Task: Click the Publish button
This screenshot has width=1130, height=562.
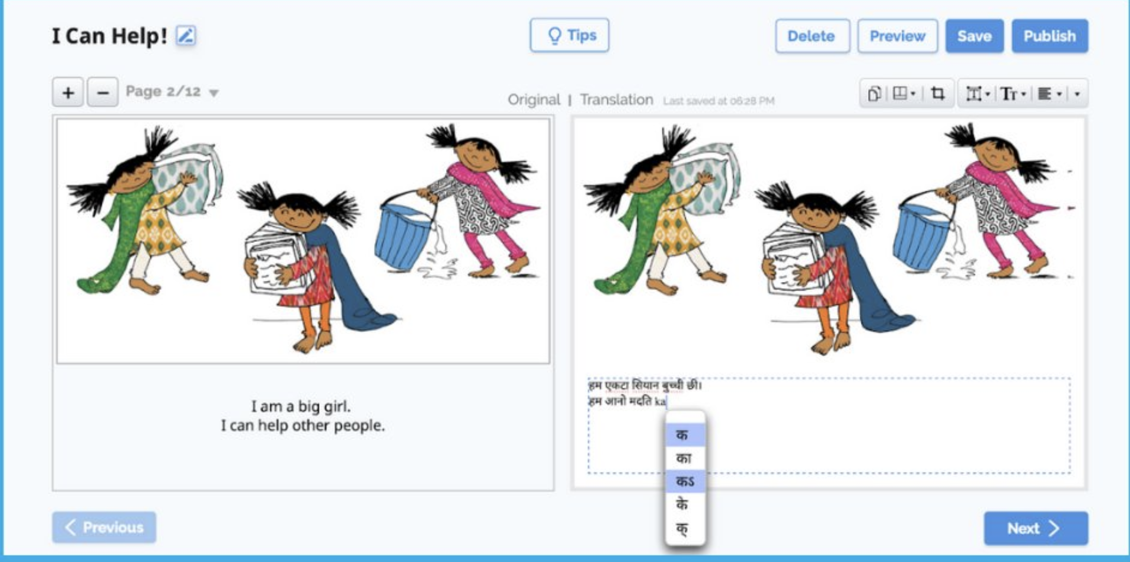Action: (x=1049, y=36)
